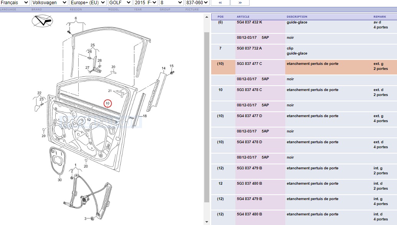
Task: Click the POS column header
Action: [x=220, y=17]
